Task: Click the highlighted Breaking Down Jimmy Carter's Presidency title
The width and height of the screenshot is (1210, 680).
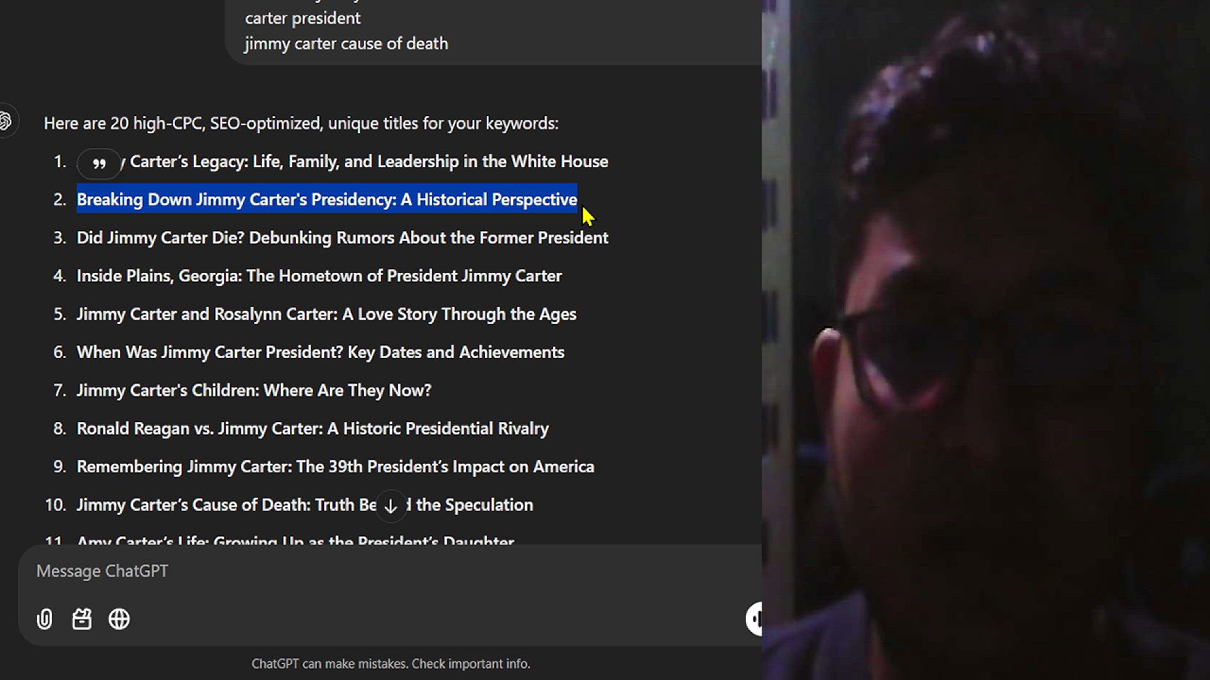Action: [x=326, y=200]
